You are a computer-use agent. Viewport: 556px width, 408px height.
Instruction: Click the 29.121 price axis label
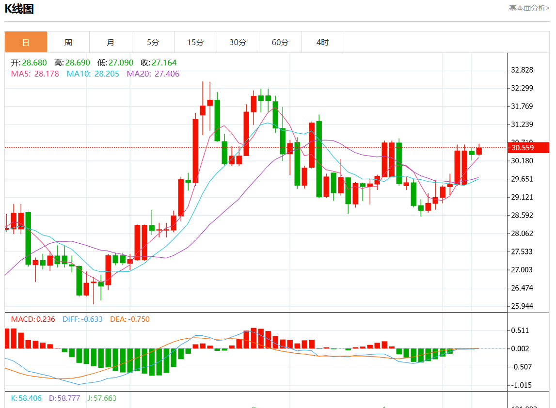522,197
